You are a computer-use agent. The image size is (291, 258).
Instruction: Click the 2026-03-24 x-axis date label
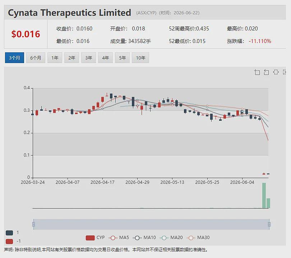point(33,182)
